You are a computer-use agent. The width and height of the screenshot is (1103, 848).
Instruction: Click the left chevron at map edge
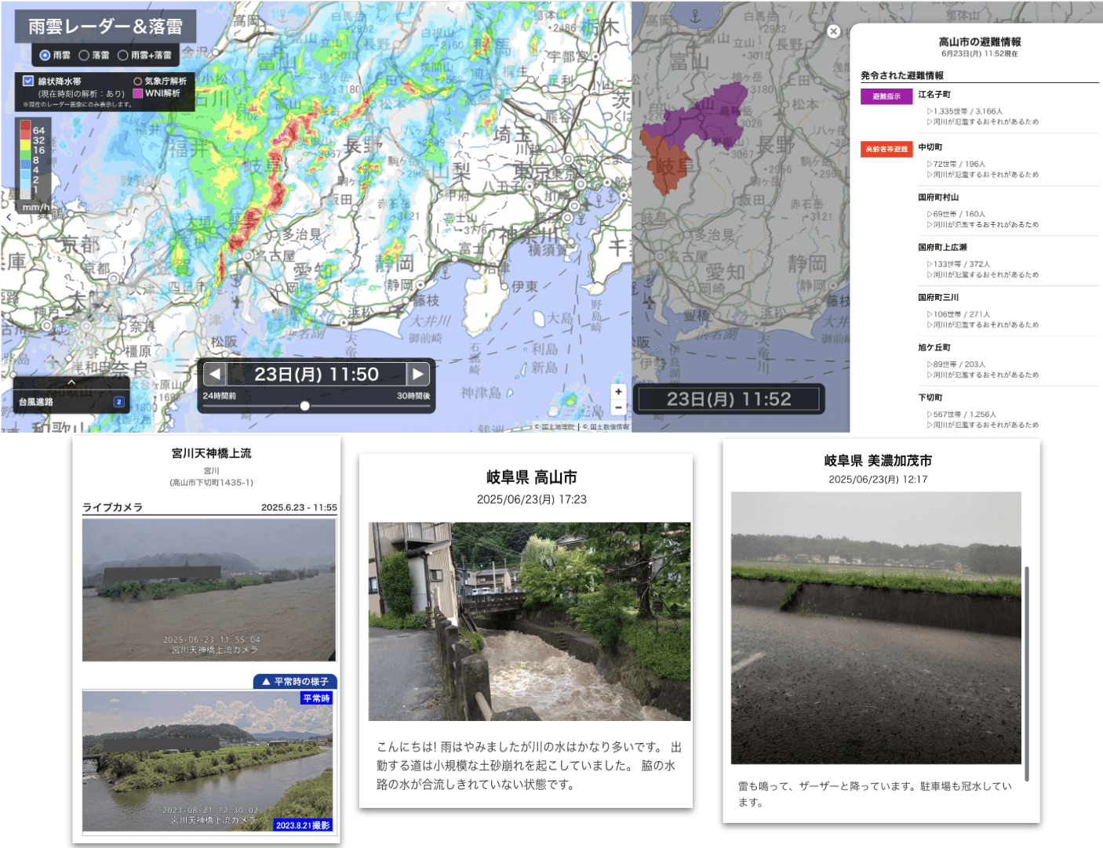9,217
